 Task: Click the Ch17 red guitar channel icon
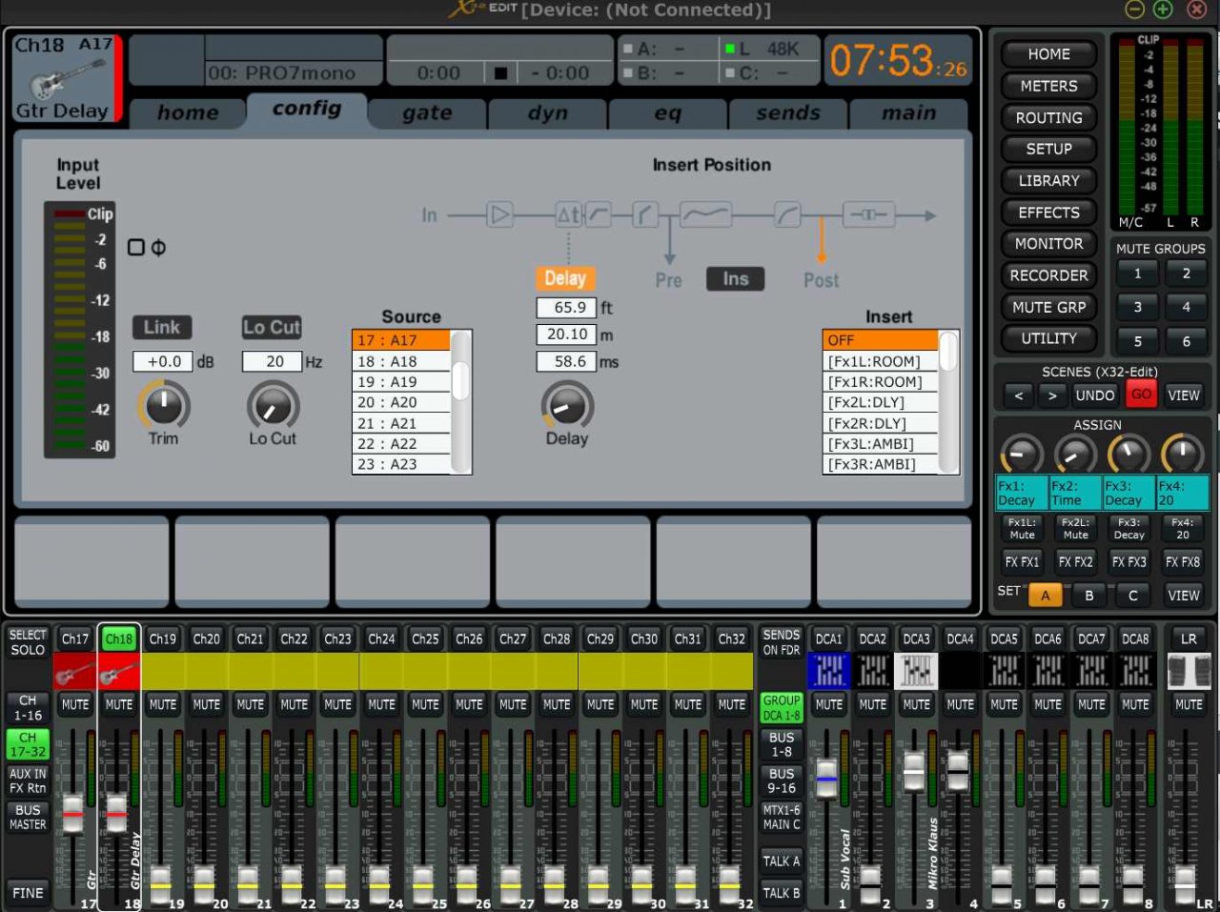pos(74,672)
